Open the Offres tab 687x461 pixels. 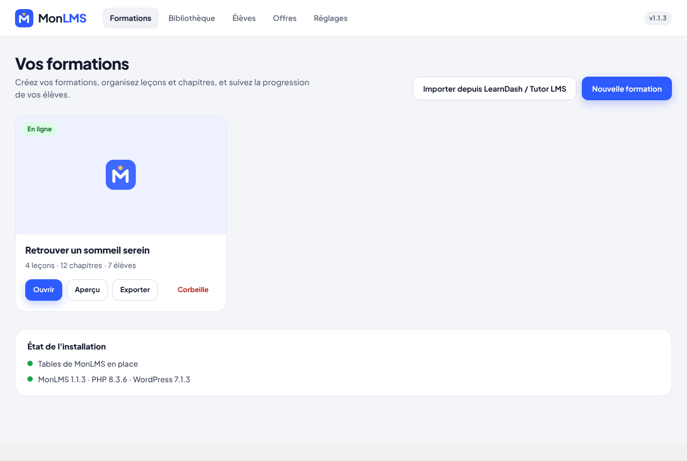click(x=285, y=18)
